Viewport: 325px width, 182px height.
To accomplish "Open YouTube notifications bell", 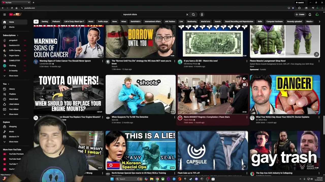I will click(x=310, y=14).
